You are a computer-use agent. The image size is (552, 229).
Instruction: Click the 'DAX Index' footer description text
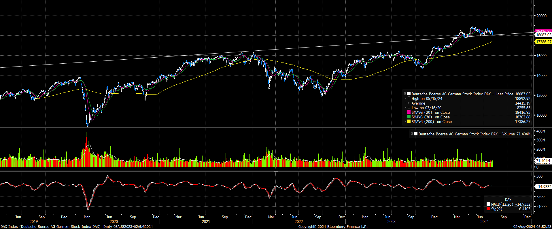click(50, 227)
